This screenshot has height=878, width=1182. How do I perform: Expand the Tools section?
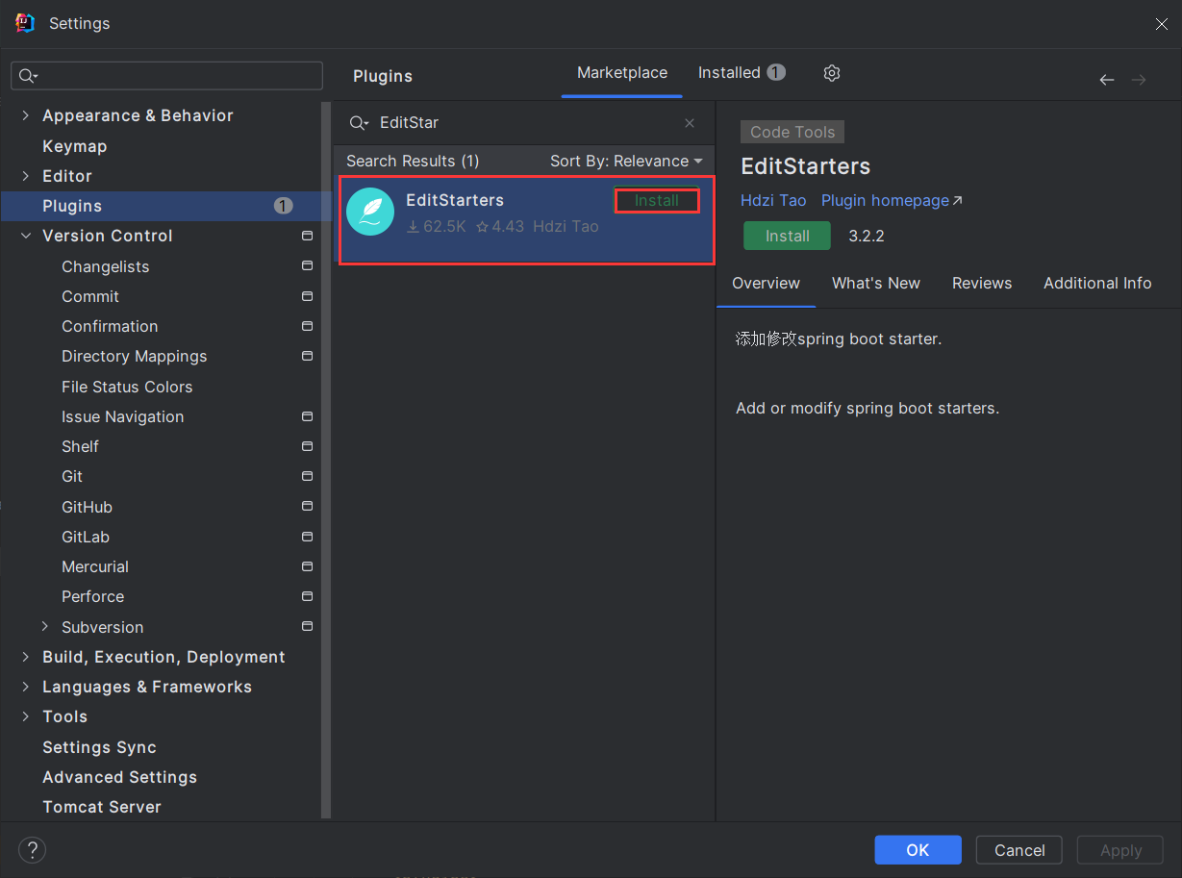tap(25, 716)
